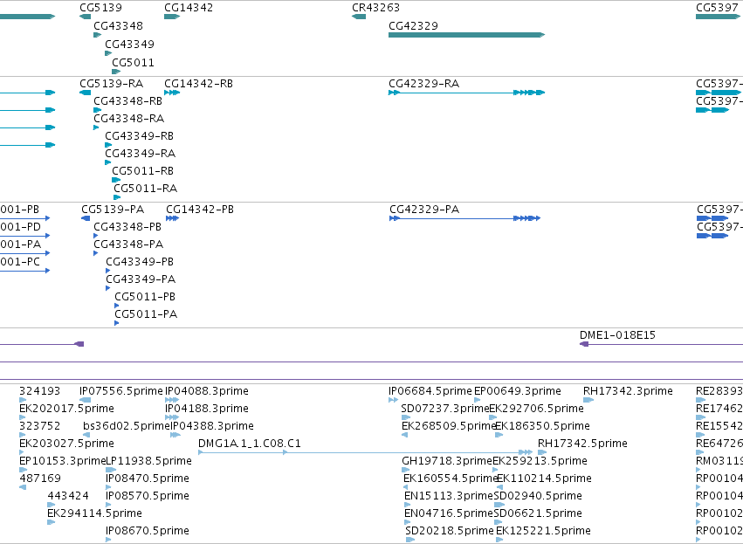Open protein CG5011-PB
Screen dimensions: 743x544
click(x=145, y=297)
